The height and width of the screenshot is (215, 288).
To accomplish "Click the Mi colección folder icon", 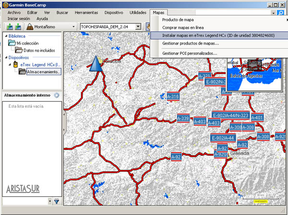I will pyautogui.click(x=12, y=43).
